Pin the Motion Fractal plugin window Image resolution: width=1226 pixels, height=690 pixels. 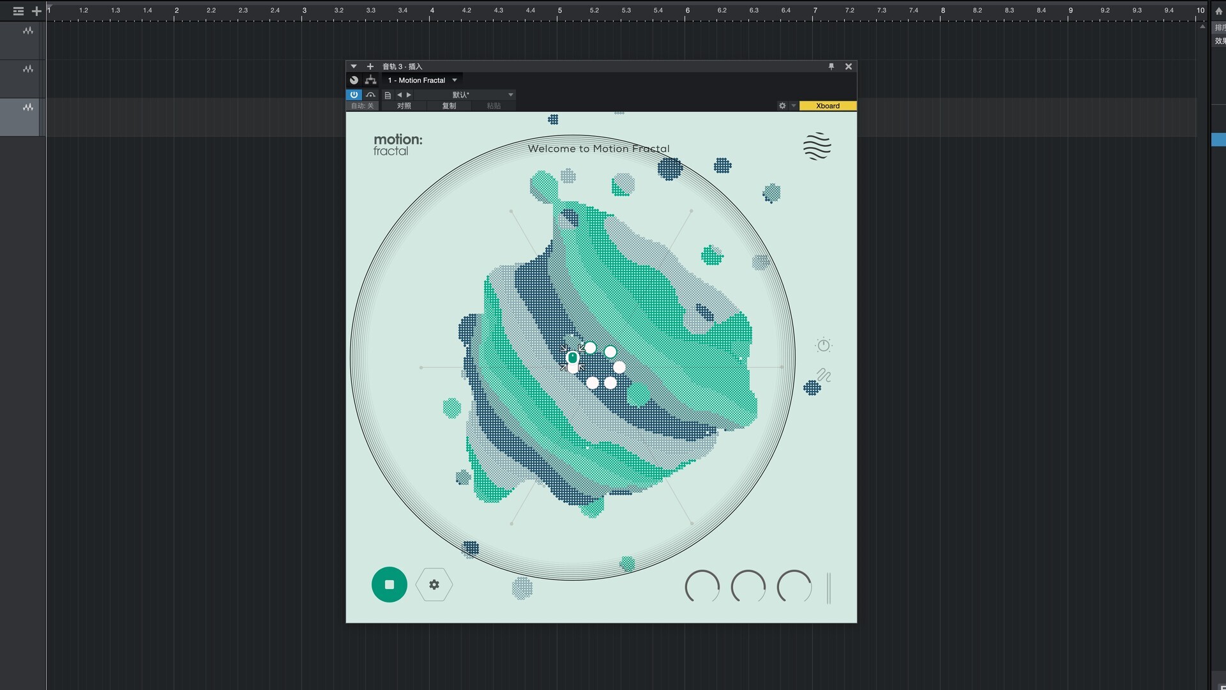831,66
